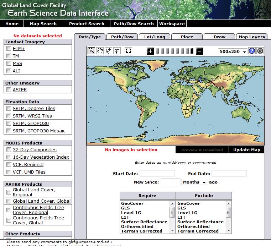Click the Preview & Download button
The image size is (271, 246).
(x=202, y=150)
